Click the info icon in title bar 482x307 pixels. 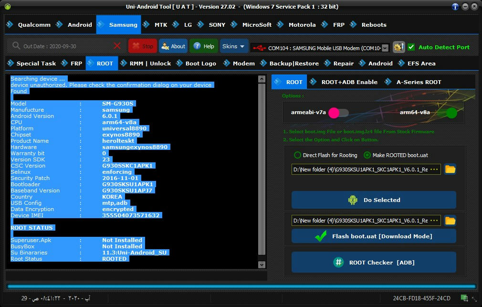coord(455,7)
